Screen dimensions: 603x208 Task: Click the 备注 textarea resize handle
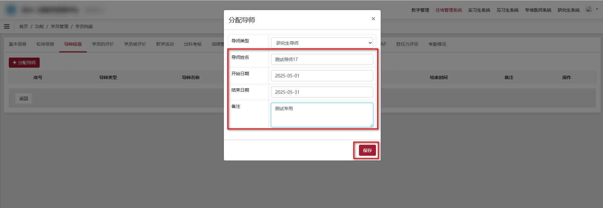(371, 125)
